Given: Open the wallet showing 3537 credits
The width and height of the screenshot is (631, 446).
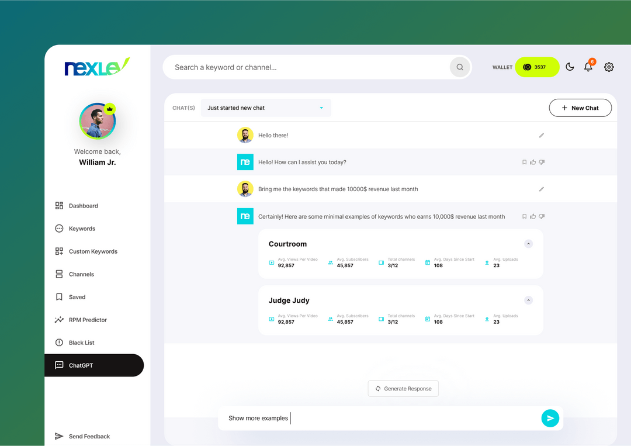Looking at the screenshot, I should click(x=536, y=67).
